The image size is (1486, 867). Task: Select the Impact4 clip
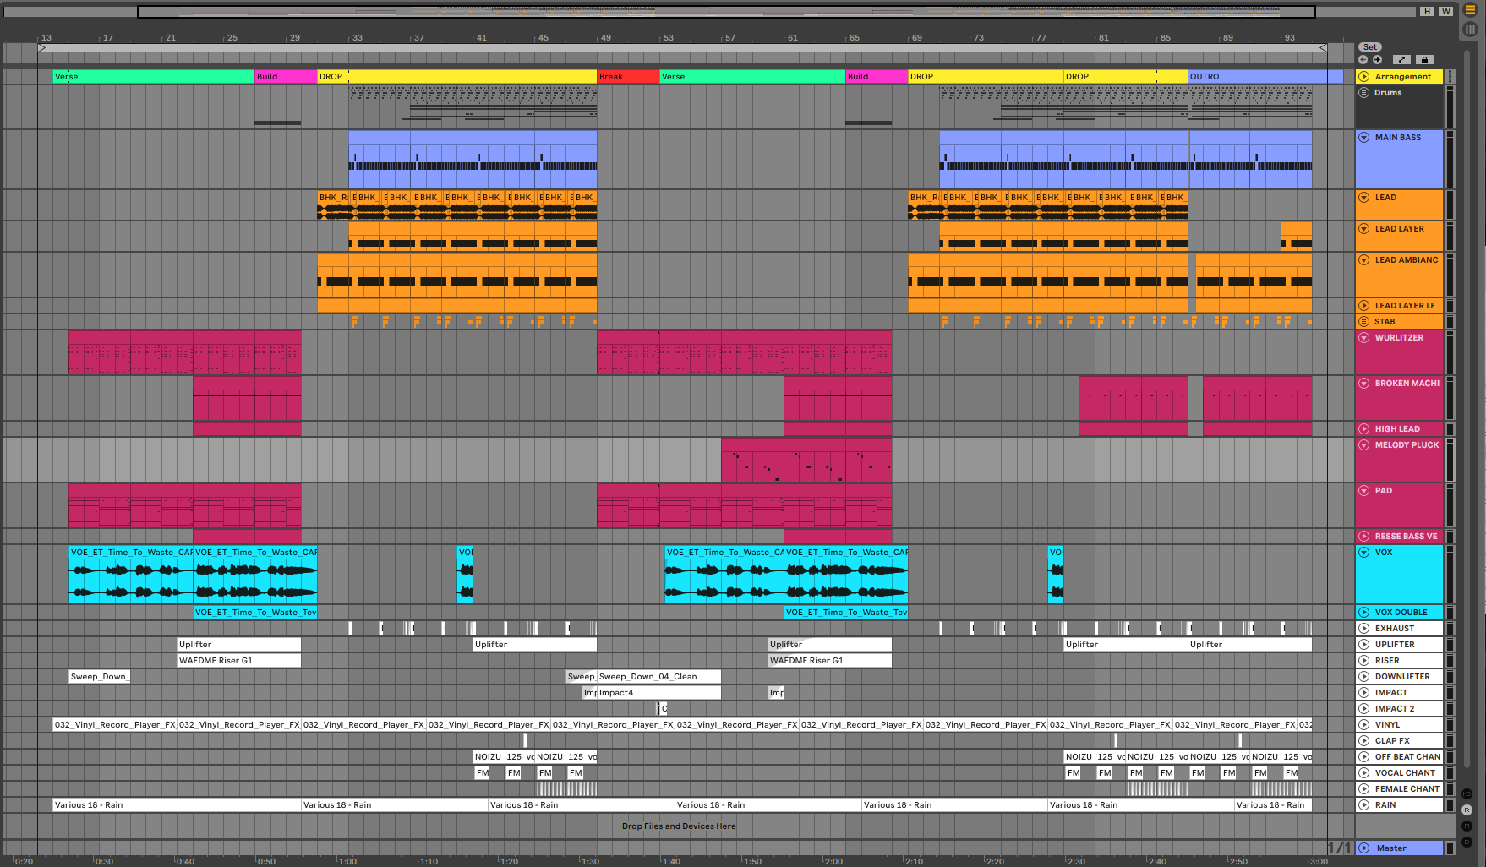pos(659,693)
